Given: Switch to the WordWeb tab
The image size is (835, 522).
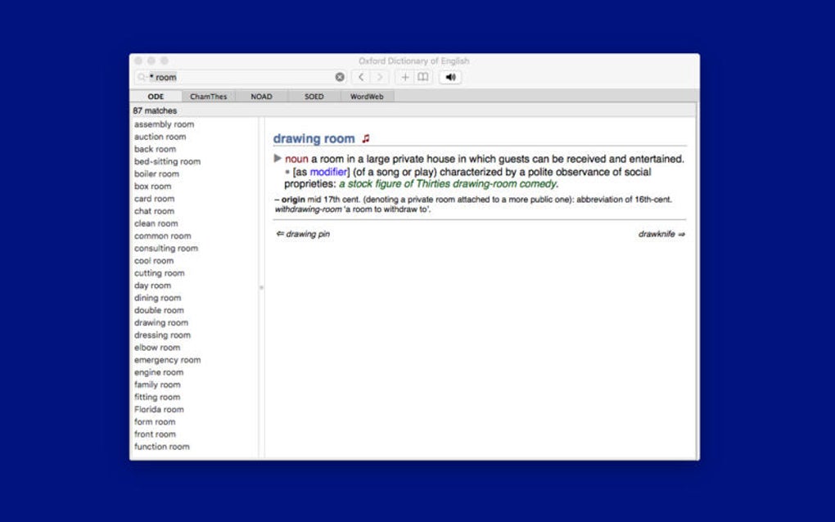Looking at the screenshot, I should [367, 97].
